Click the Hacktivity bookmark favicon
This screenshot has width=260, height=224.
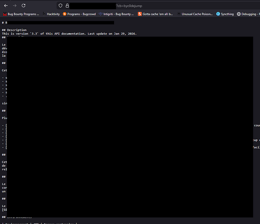point(44,14)
